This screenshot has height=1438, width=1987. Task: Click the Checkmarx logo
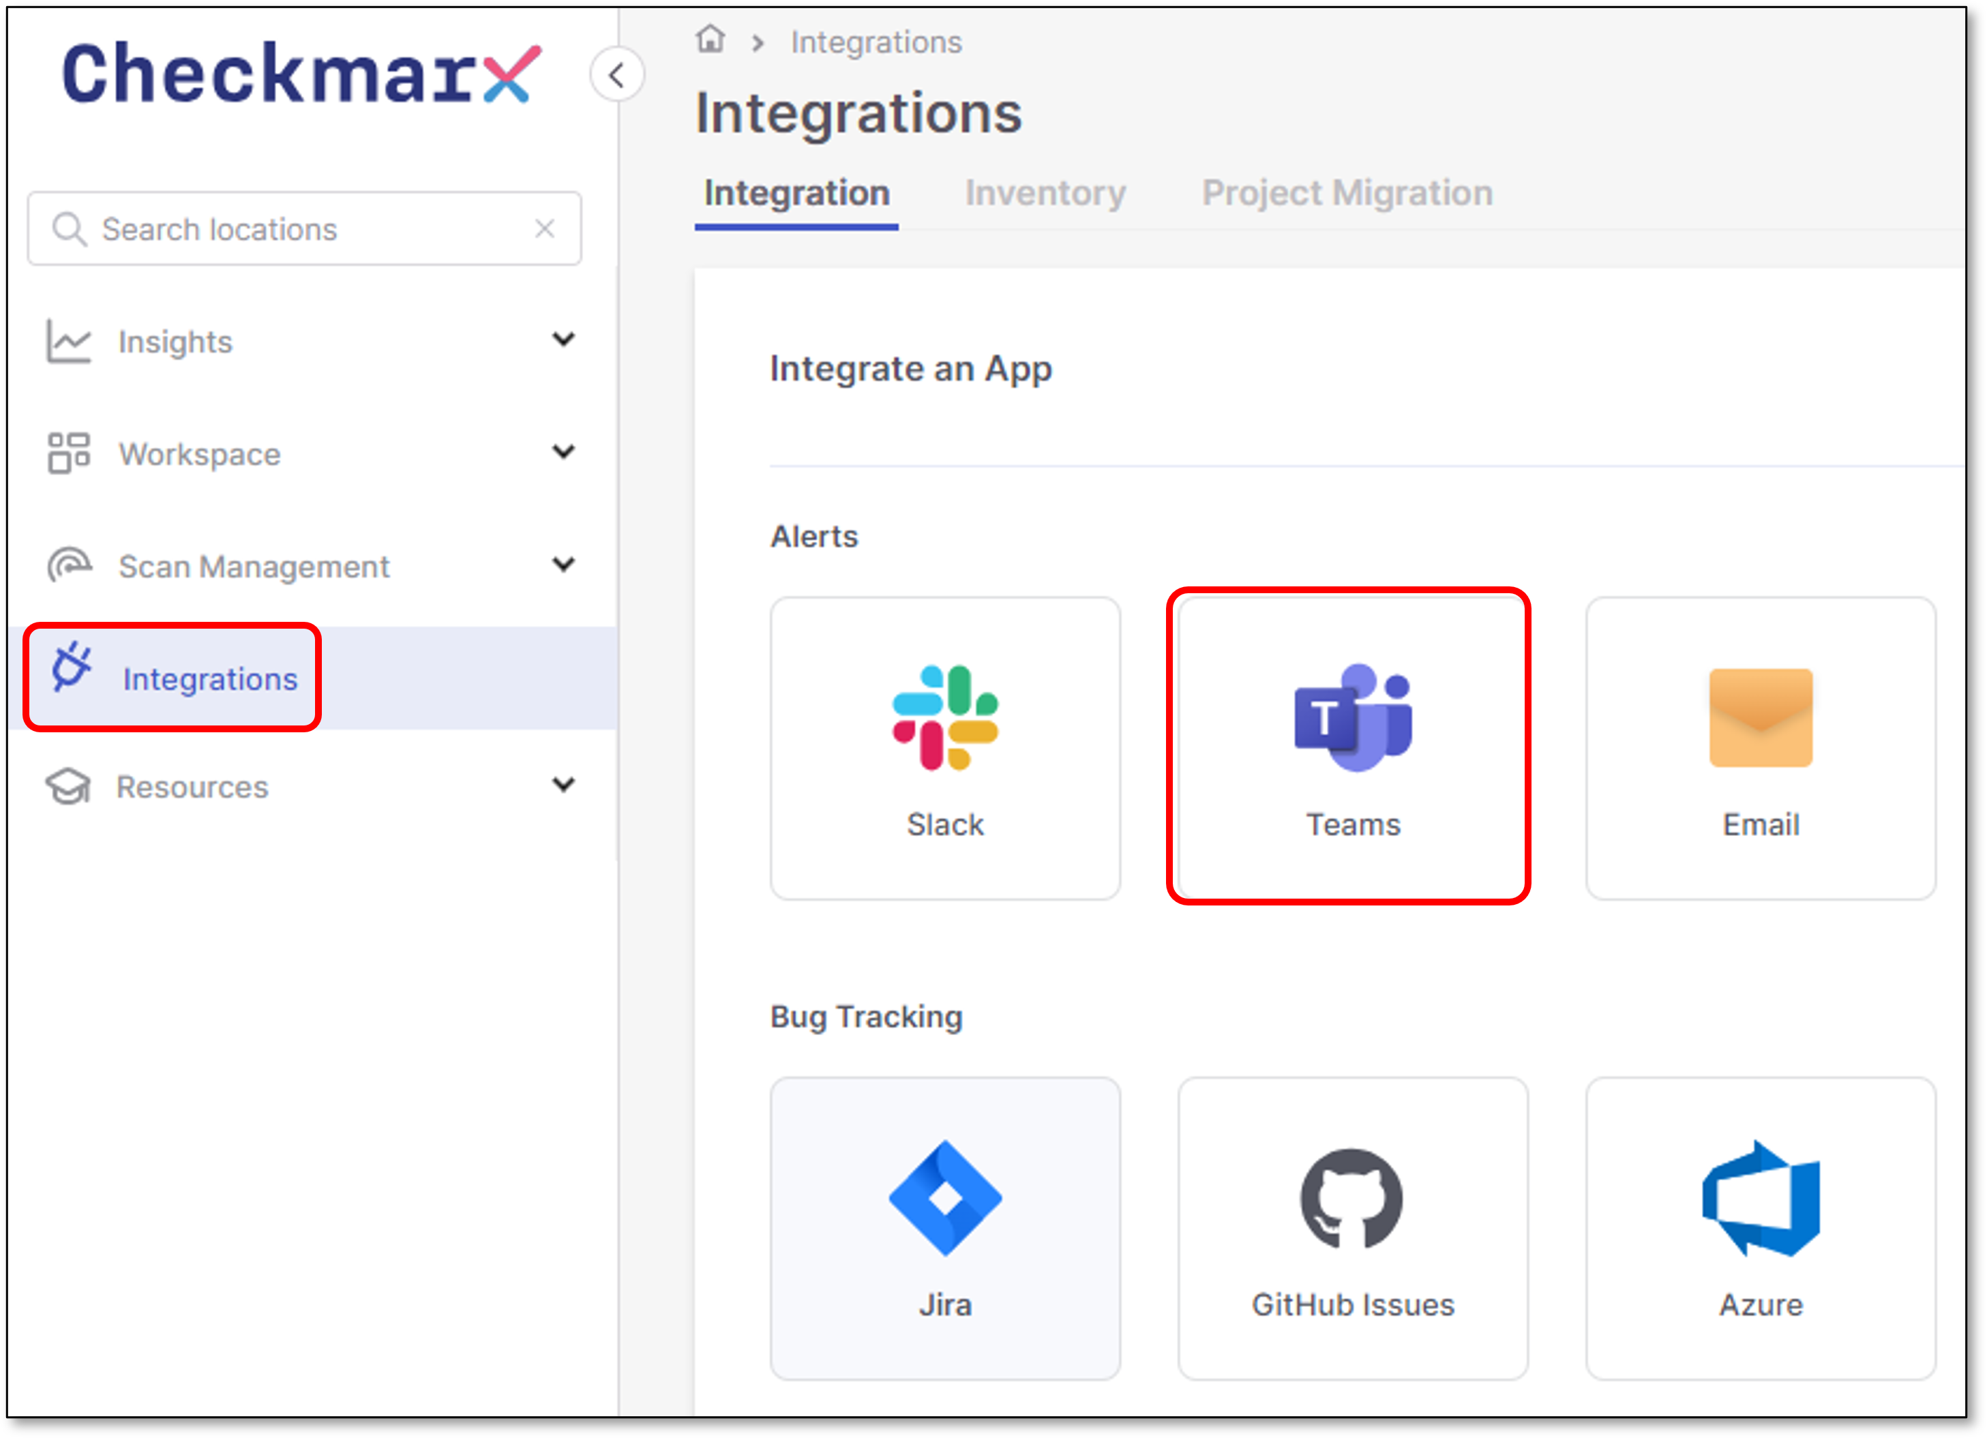301,74
